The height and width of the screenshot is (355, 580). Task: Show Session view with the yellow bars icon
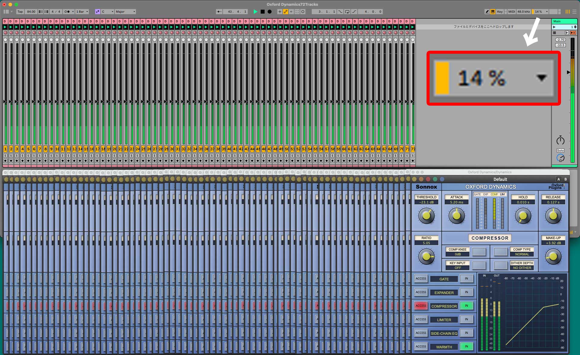coord(568,12)
